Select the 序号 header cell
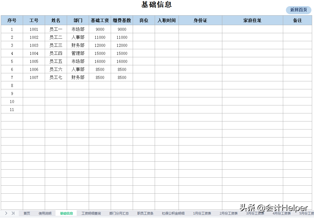This screenshot has height=218, width=314. coord(12,20)
